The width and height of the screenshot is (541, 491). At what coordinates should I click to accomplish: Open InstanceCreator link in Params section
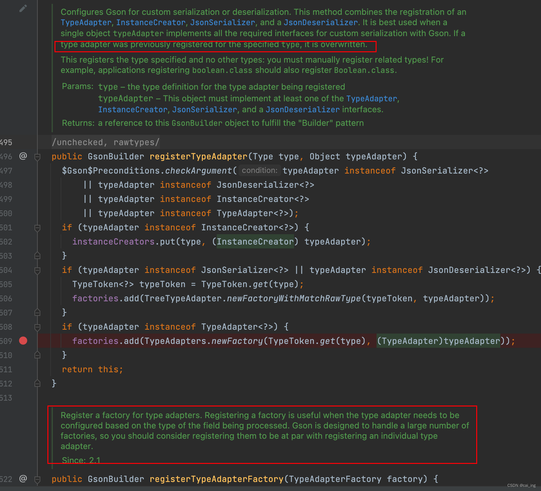pos(133,110)
